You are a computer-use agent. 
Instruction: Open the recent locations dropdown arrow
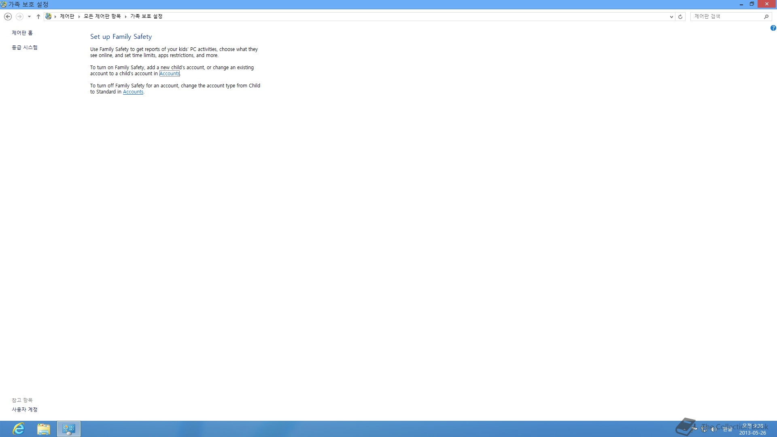click(x=29, y=17)
